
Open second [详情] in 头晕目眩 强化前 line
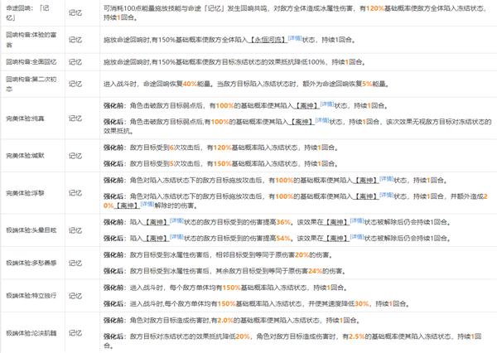[357, 222]
